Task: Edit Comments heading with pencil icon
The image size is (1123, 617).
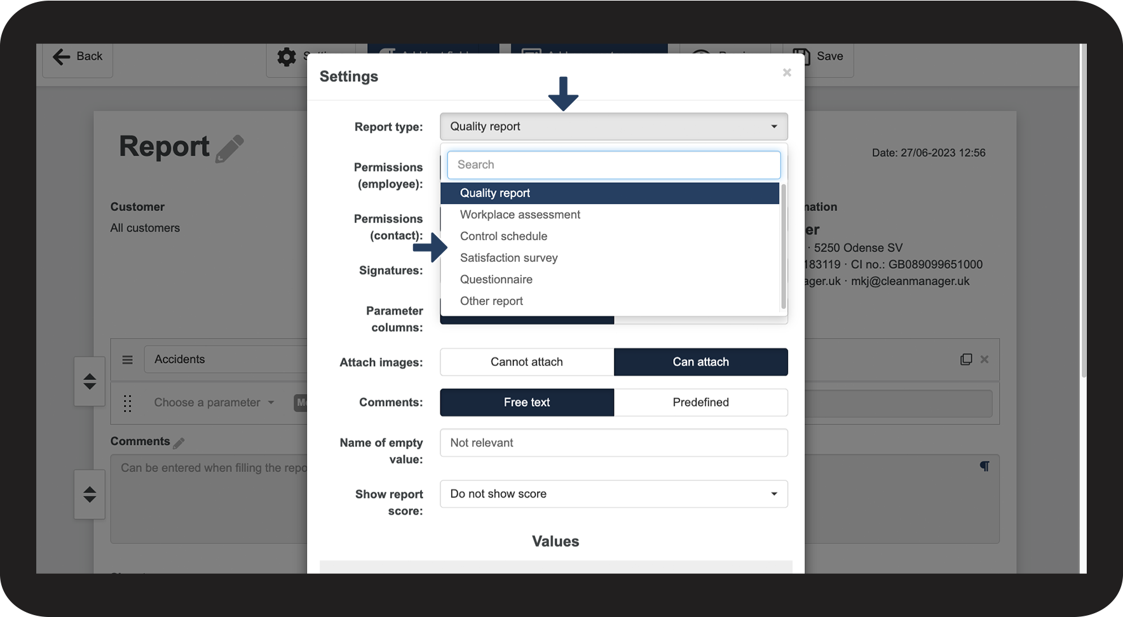Action: [x=179, y=443]
